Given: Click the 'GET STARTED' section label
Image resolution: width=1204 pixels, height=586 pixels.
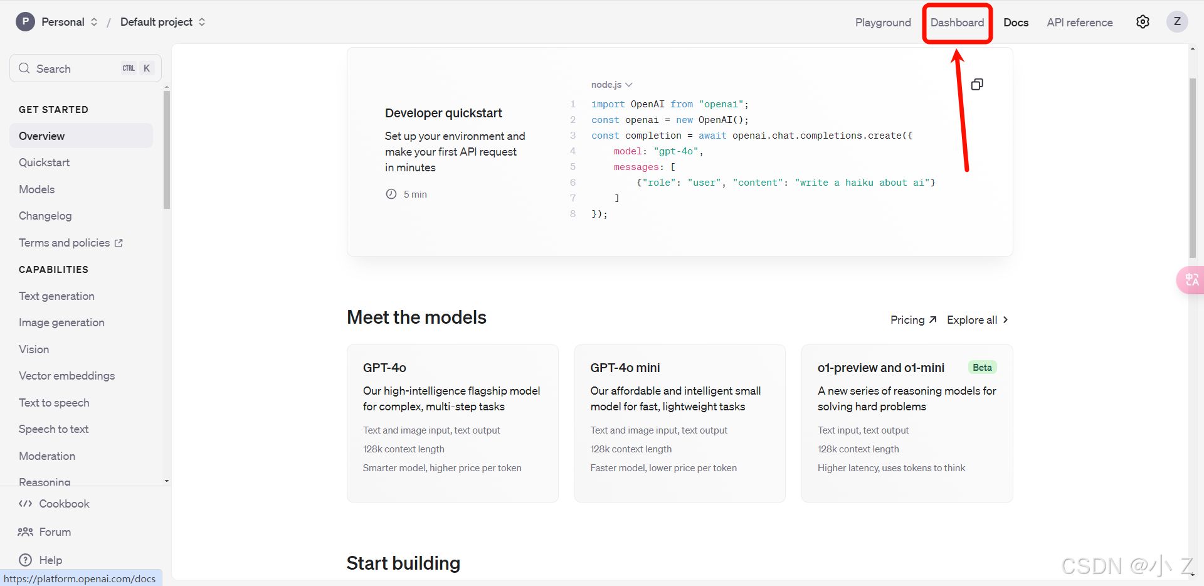Looking at the screenshot, I should (53, 110).
